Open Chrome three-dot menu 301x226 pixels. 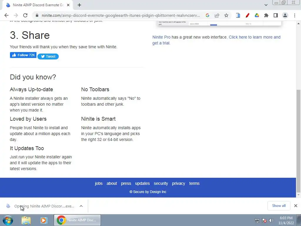pos(295,15)
